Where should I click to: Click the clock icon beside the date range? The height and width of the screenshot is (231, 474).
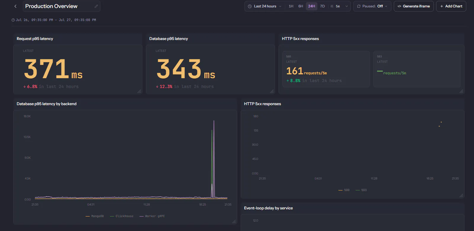point(13,20)
